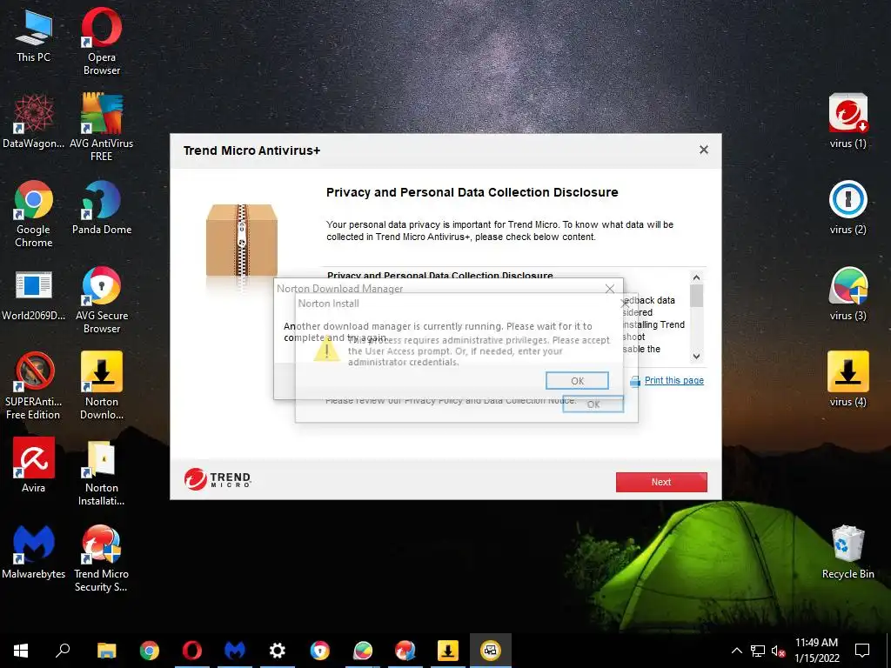Select Trend Micro Security desktop shortcut

(x=102, y=558)
